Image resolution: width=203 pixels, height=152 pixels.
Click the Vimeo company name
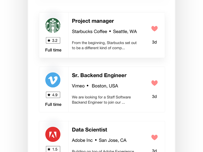(78, 86)
